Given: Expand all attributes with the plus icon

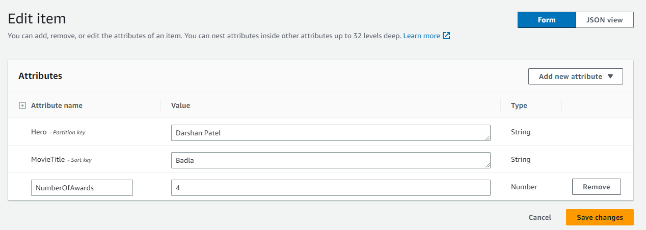Looking at the screenshot, I should [x=22, y=105].
